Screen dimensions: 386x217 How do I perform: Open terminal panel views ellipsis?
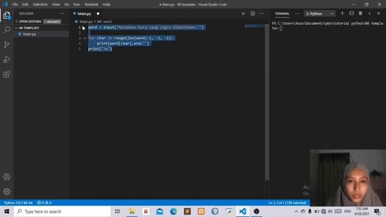pos(297,13)
